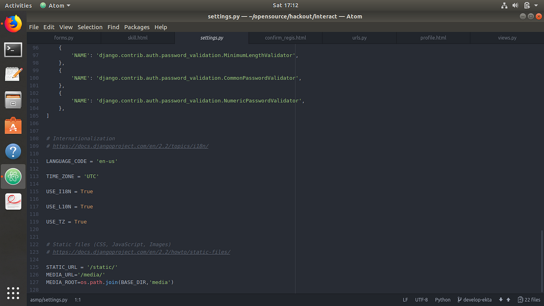This screenshot has width=544, height=306.
Task: Toggle the network indicator in top bar
Action: 504,5
